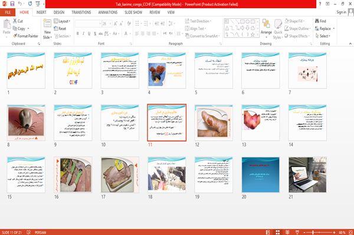Screen dimensions: 354x235
Task: Click the Format Painter tool
Action: pos(25,36)
